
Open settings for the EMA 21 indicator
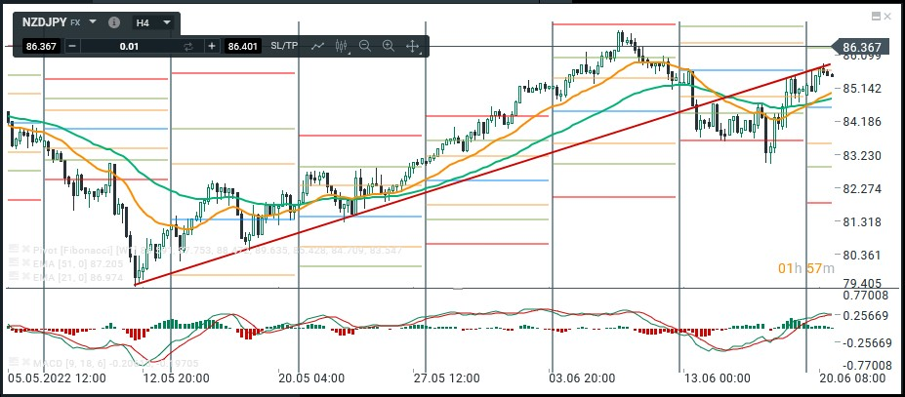pyautogui.click(x=13, y=278)
